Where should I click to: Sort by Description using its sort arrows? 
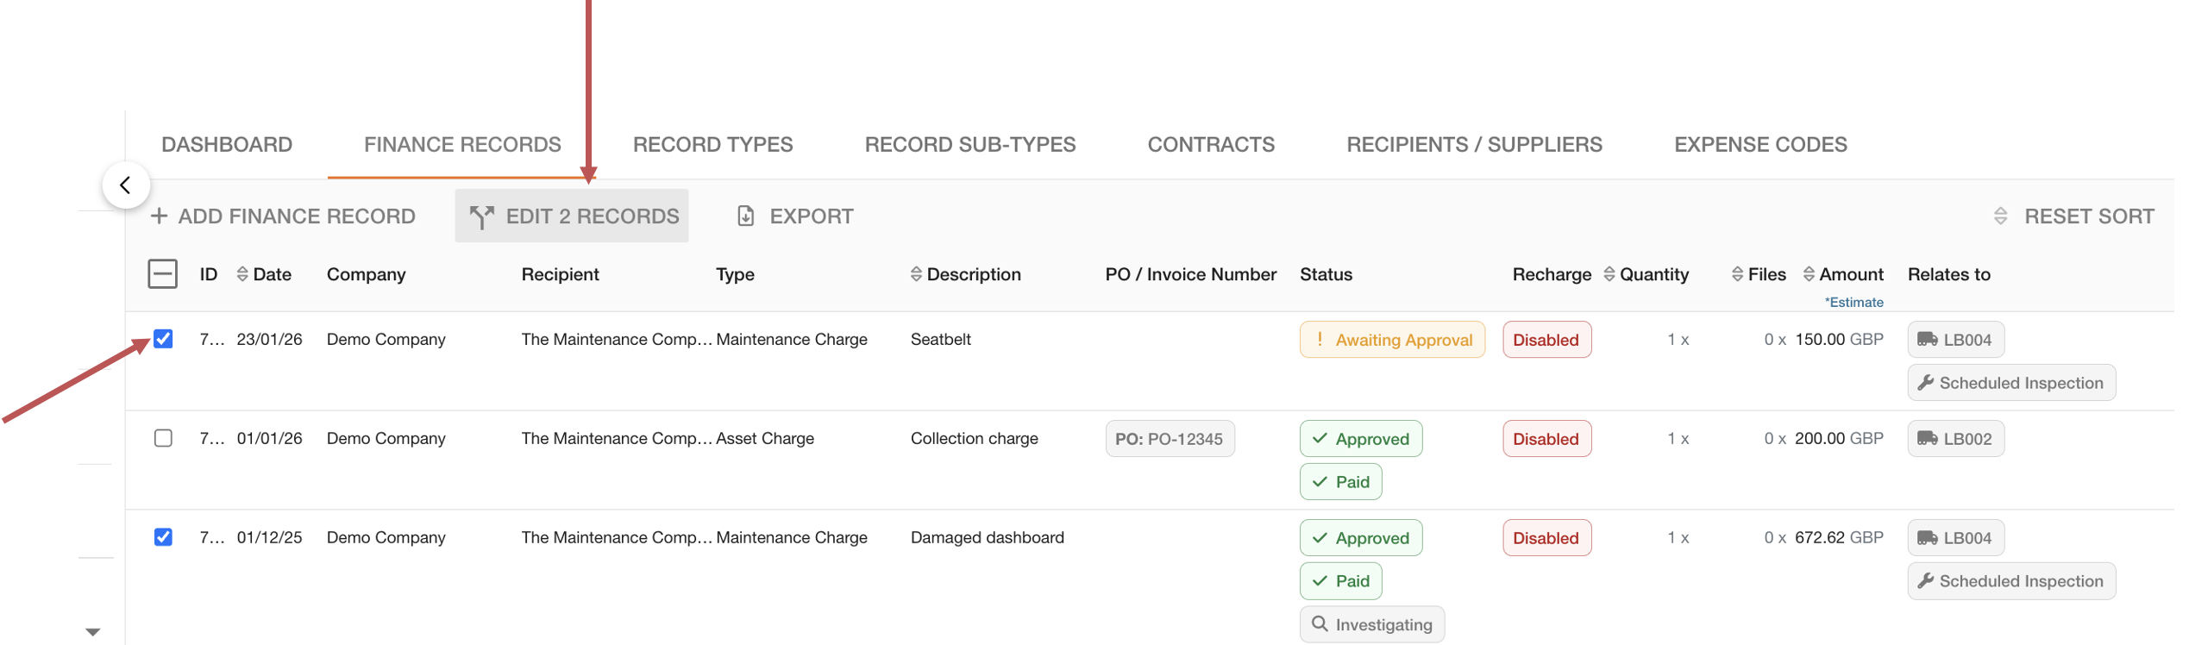pyautogui.click(x=916, y=274)
